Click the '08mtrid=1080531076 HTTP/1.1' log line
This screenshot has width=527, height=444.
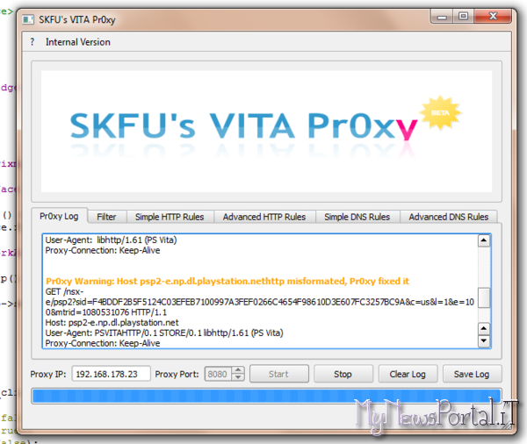[106, 312]
